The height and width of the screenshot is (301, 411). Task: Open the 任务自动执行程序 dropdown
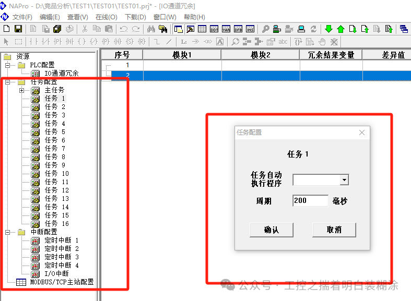pos(344,180)
